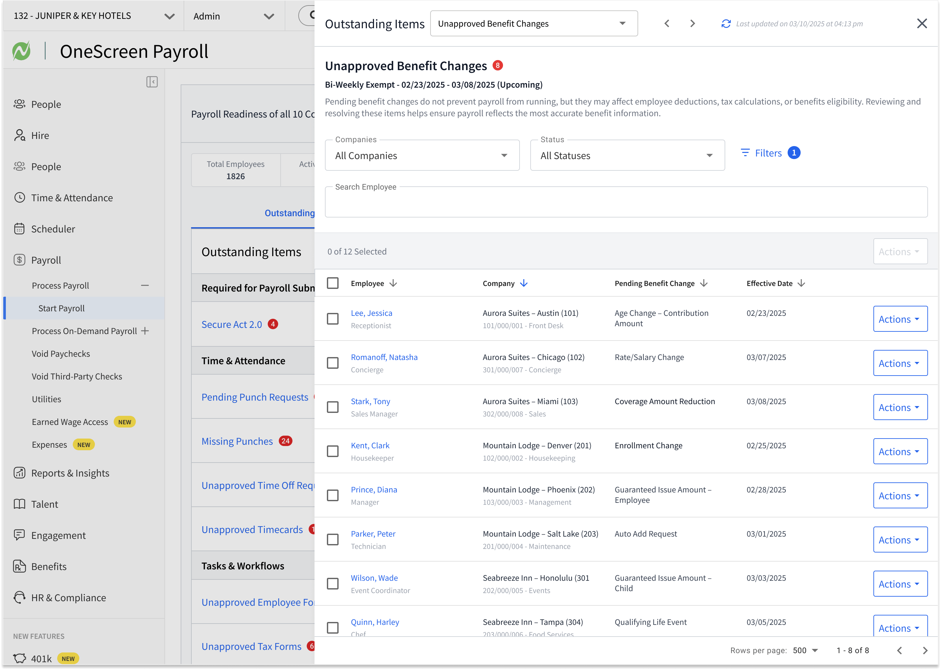Viewport: 941px width, 670px height.
Task: Expand Process On-Demand Payroll with plus icon
Action: coord(145,330)
